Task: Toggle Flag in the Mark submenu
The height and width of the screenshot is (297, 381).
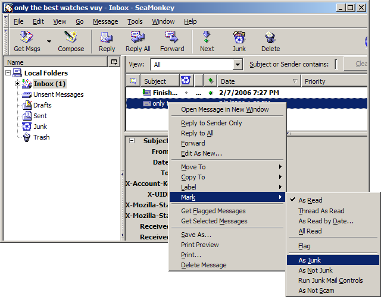Action: pos(304,246)
